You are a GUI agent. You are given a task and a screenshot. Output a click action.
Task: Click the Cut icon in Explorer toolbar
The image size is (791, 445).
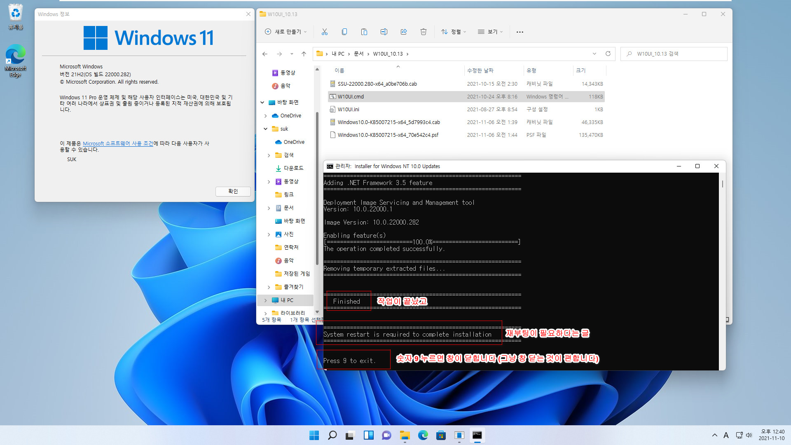(x=325, y=32)
